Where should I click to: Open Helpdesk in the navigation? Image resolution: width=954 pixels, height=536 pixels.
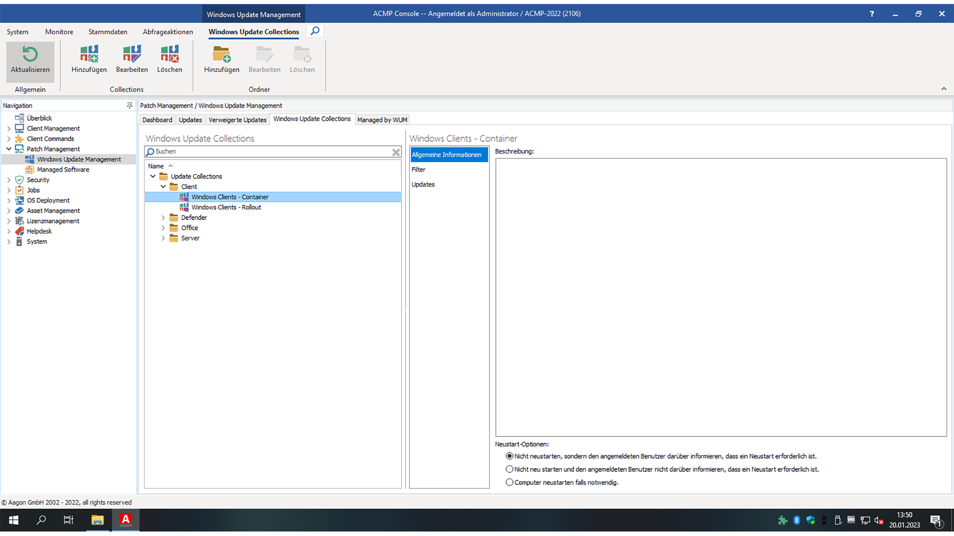[x=39, y=231]
